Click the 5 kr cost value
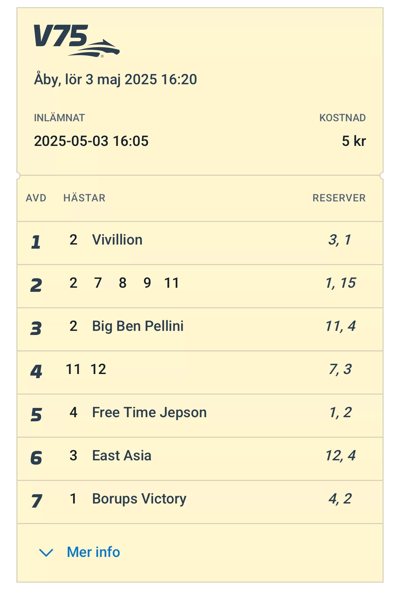This screenshot has height=597, width=400. pyautogui.click(x=354, y=141)
